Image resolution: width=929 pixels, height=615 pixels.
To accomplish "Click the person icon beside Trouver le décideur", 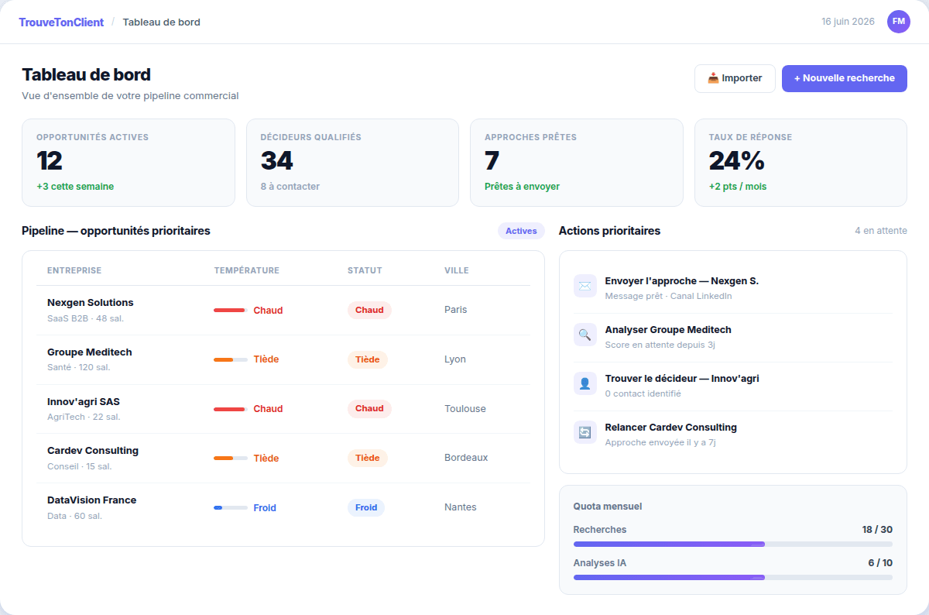I will pos(585,383).
